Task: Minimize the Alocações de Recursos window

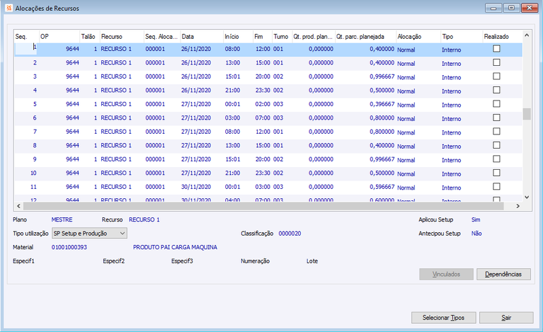Action: [x=494, y=7]
